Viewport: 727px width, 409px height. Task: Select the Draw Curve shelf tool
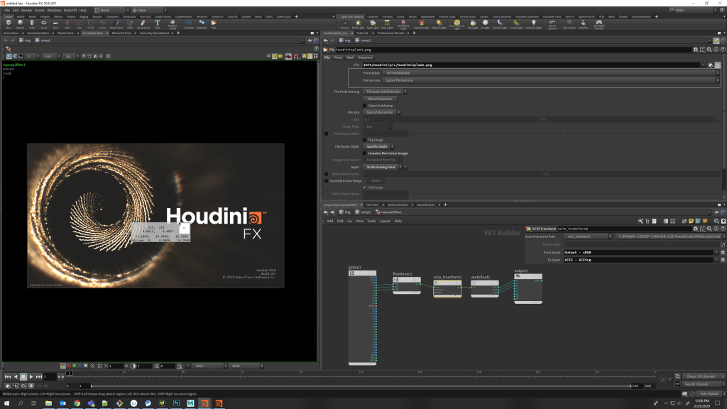tap(116, 24)
